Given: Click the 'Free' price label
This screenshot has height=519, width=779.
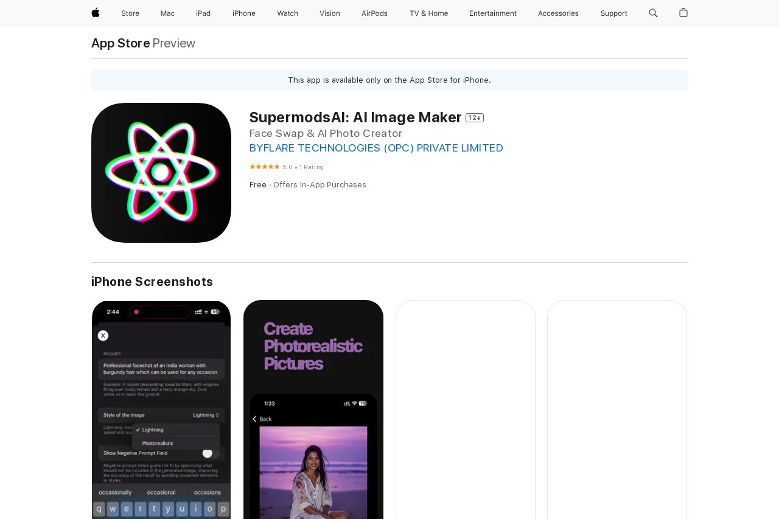Looking at the screenshot, I should tap(258, 185).
